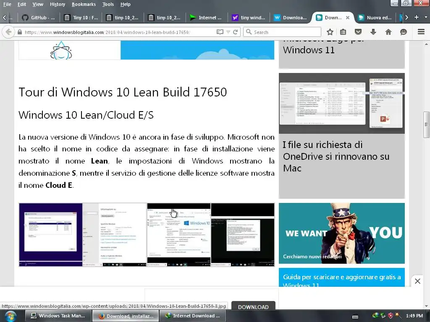The image size is (430, 322).
Task: Click the We Want You recruiting banner
Action: (x=342, y=233)
